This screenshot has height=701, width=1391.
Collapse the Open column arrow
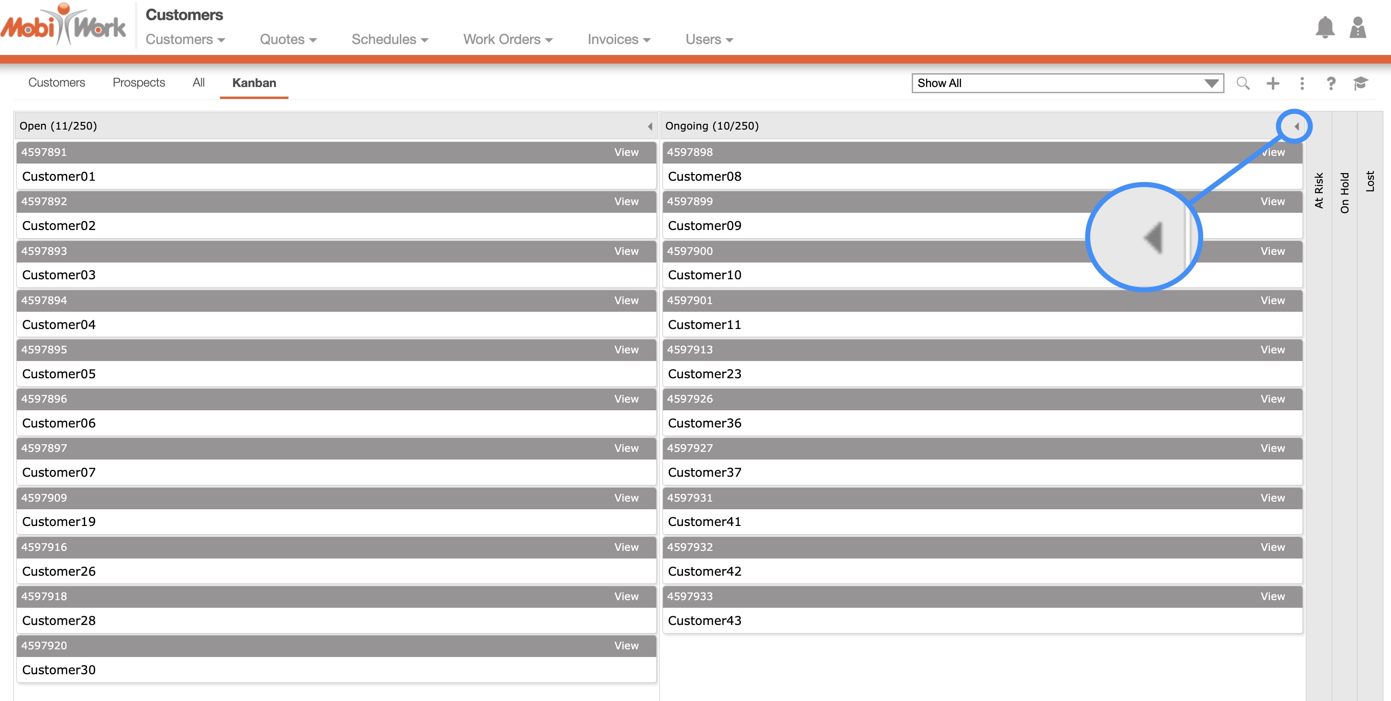point(650,126)
